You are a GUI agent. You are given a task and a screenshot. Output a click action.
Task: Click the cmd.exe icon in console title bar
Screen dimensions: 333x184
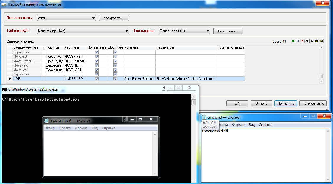pos(4,89)
